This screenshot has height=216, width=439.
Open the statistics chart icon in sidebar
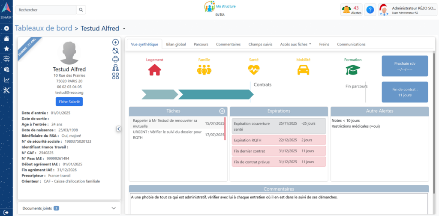(6, 80)
